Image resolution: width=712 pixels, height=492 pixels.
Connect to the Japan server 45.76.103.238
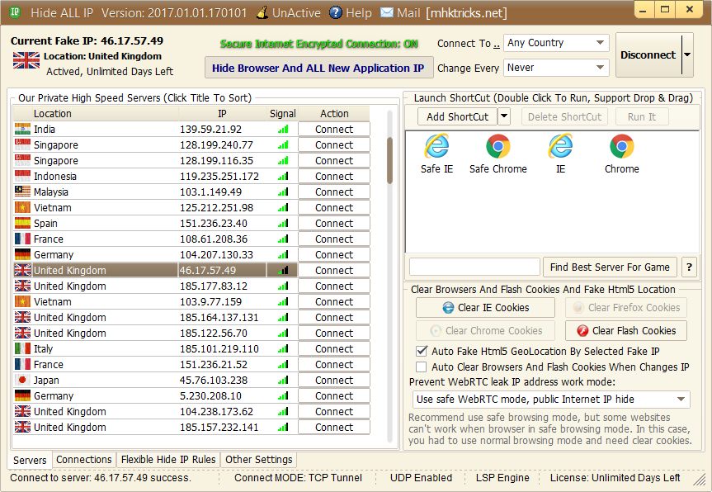coord(334,381)
